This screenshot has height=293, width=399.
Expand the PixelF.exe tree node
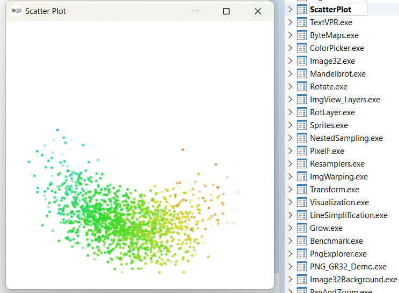tap(290, 151)
